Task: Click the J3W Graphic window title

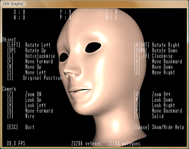Action: (13, 4)
